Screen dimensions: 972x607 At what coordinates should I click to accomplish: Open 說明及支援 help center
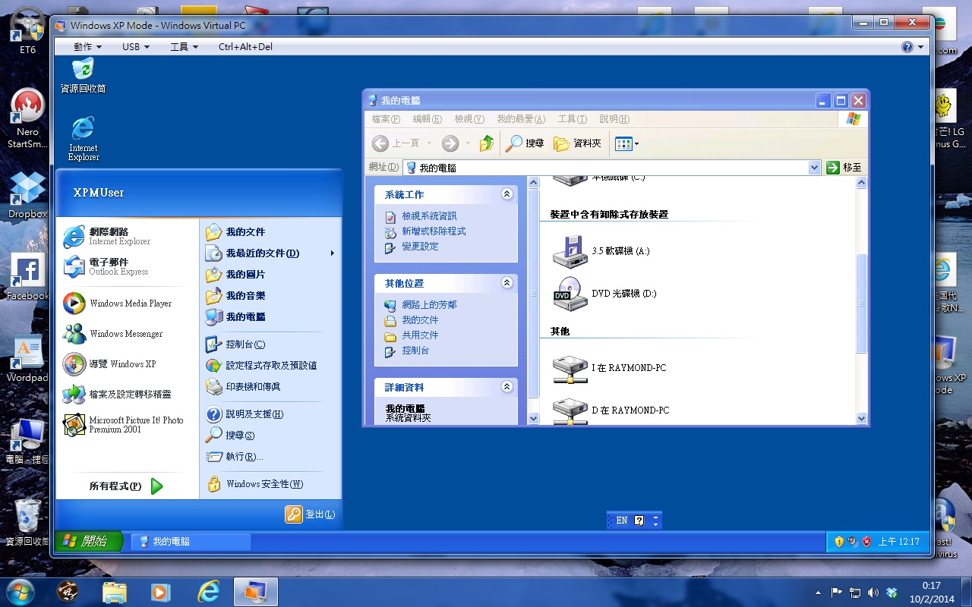click(270, 414)
